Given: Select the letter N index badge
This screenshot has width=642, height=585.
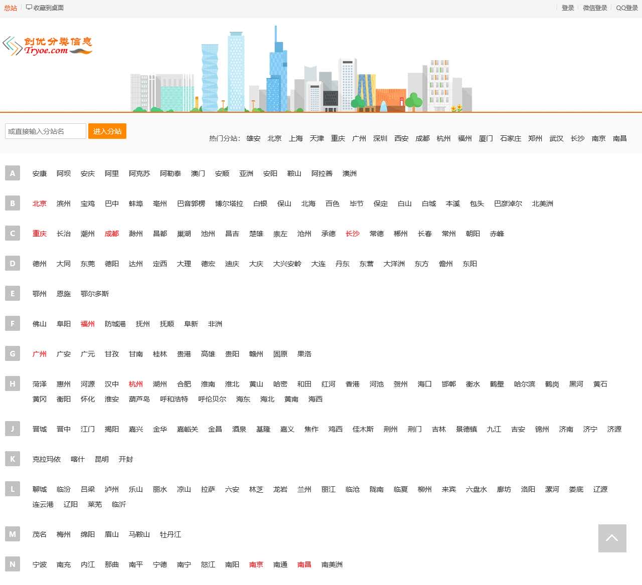Looking at the screenshot, I should (x=13, y=564).
